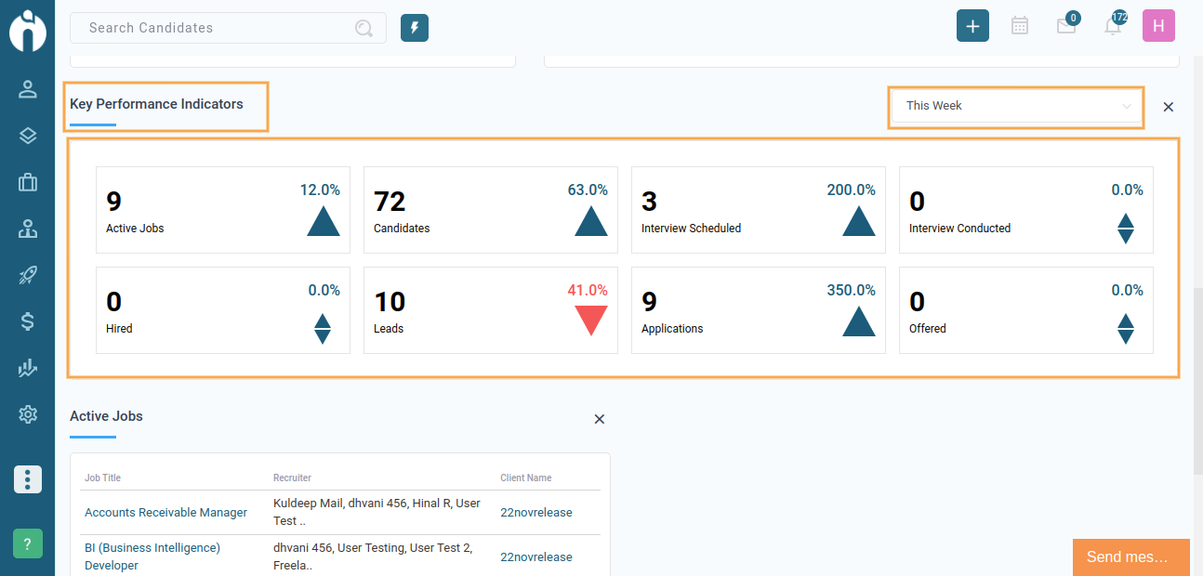Click the plus add new button
1203x576 pixels.
coord(972,26)
